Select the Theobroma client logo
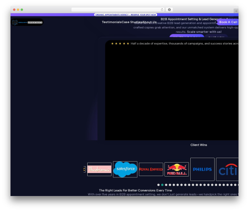This screenshot has width=249, height=211. [x=99, y=169]
